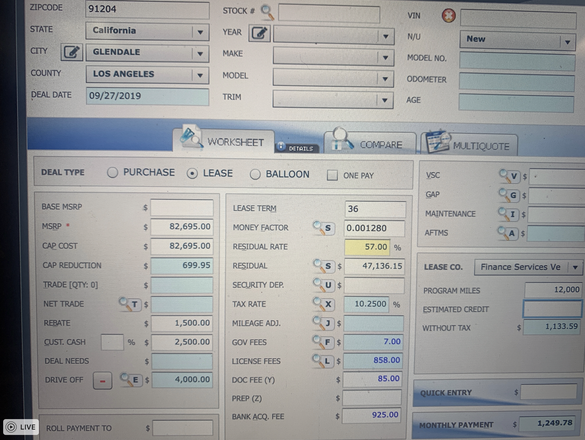This screenshot has width=585, height=440.
Task: Open the N/U dropdown showing New
Action: coord(518,41)
